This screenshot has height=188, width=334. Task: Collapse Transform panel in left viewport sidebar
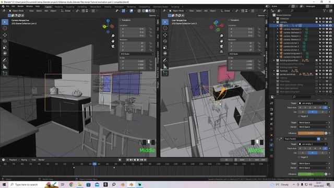point(121,20)
